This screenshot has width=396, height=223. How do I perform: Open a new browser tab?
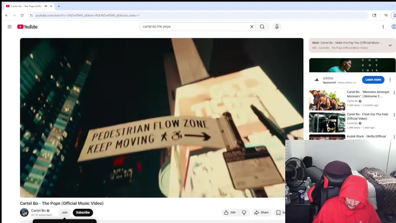point(59,6)
